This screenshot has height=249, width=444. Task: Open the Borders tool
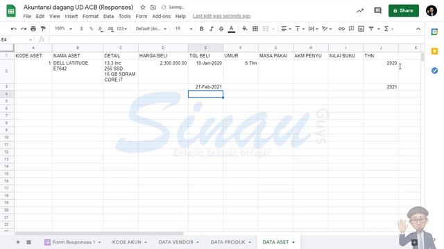[x=255, y=29]
